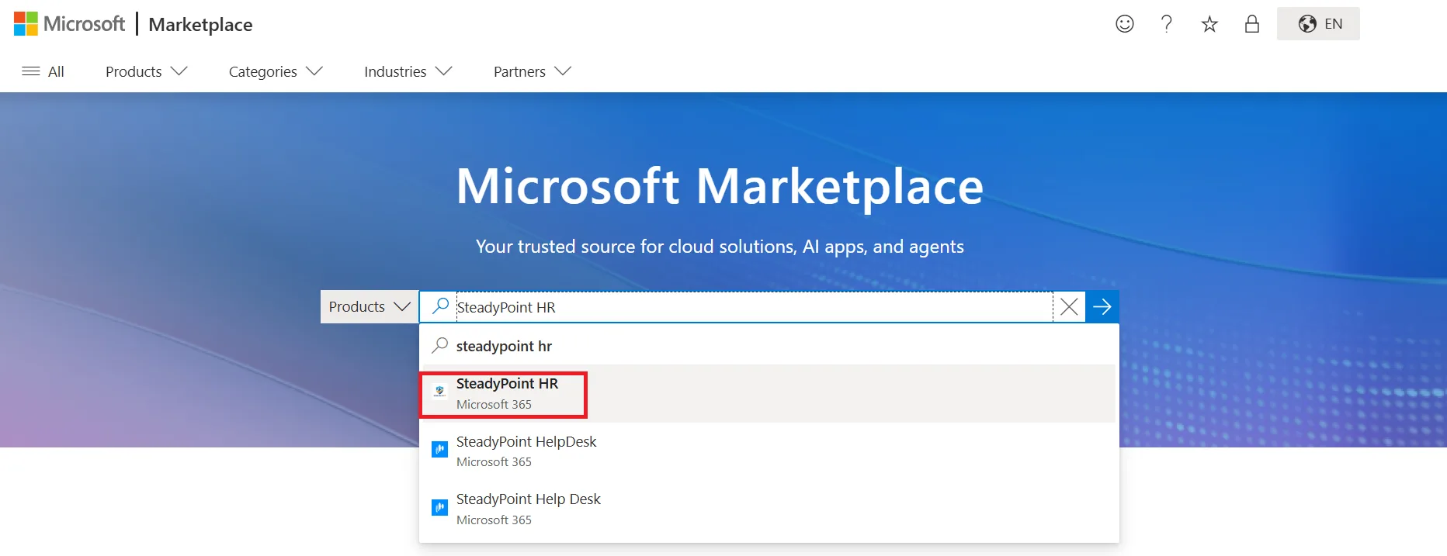Screen dimensions: 1447x556
Task: Open the EN language selector
Action: pyautogui.click(x=1318, y=24)
